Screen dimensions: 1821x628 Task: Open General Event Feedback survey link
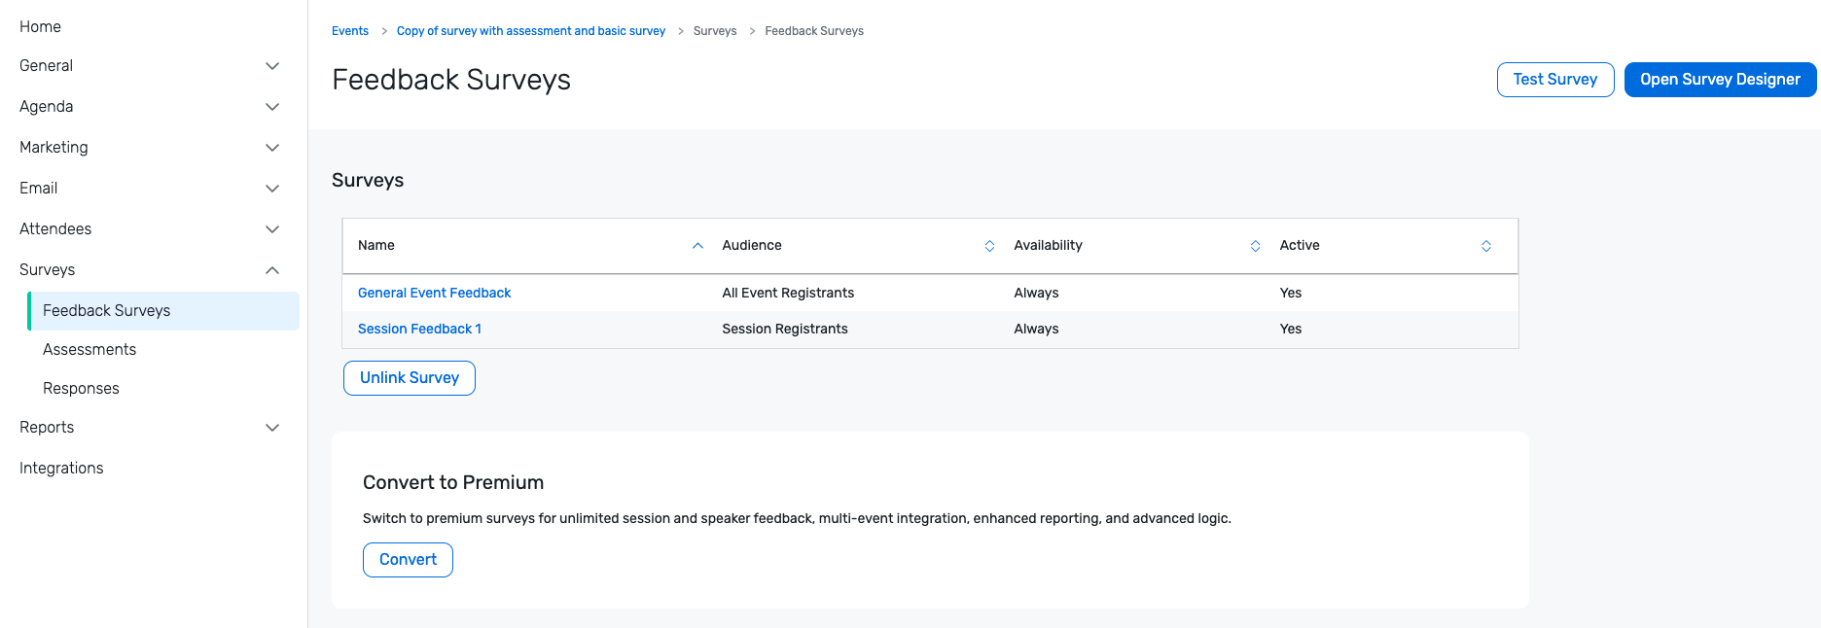coord(434,293)
